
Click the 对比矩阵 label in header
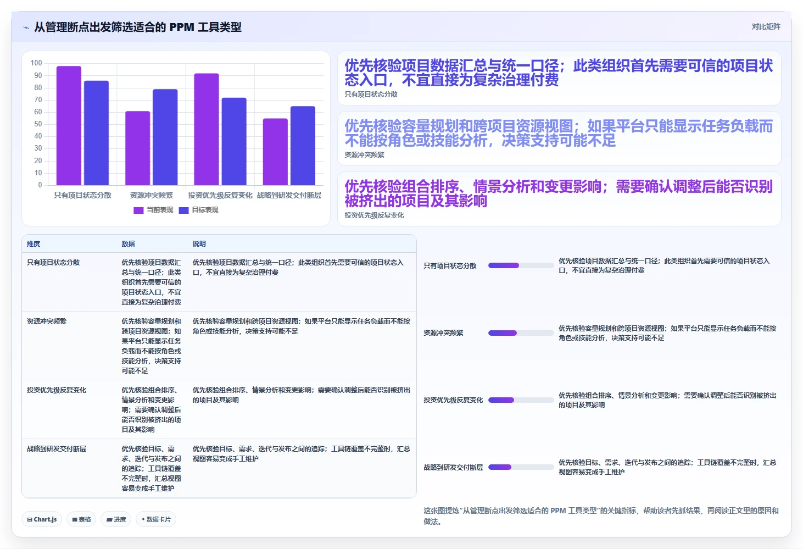(766, 26)
